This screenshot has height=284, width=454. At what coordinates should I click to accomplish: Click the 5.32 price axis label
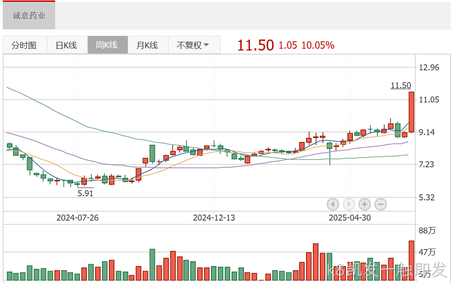click(427, 198)
